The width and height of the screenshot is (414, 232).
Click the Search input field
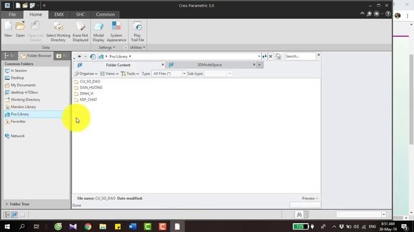tap(300, 56)
